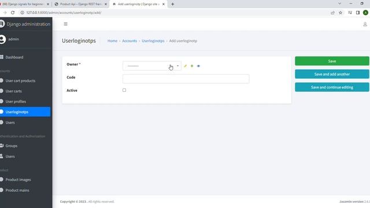Open the user account icon in the top bar
This screenshot has width=370, height=208.
coord(365,24)
